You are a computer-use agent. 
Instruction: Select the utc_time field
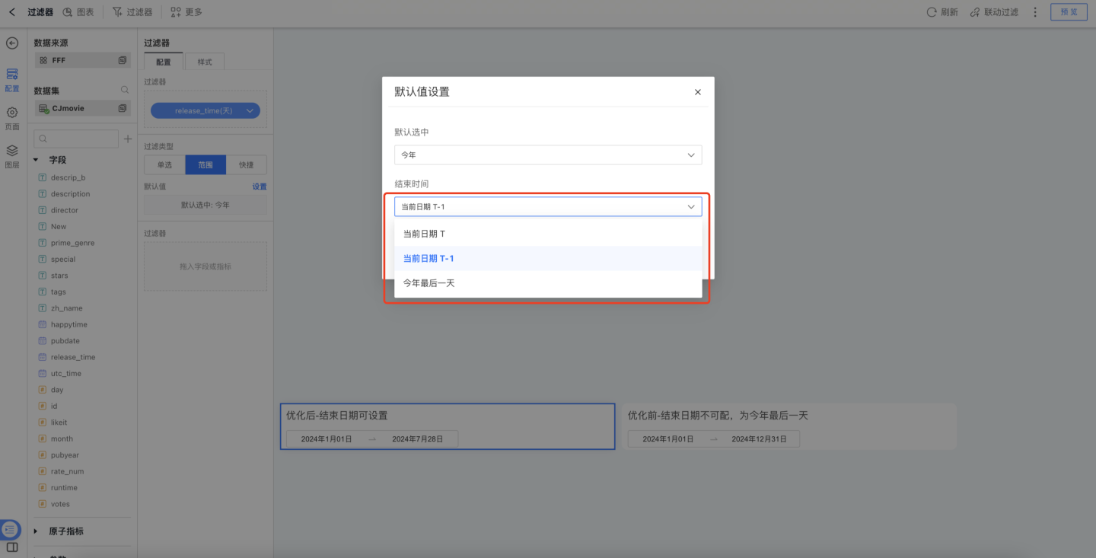coord(66,374)
